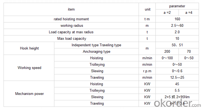Select the 'item' header cell

point(71,9)
